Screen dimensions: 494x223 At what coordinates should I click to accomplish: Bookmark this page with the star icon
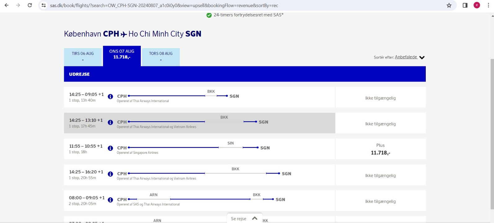(x=449, y=5)
